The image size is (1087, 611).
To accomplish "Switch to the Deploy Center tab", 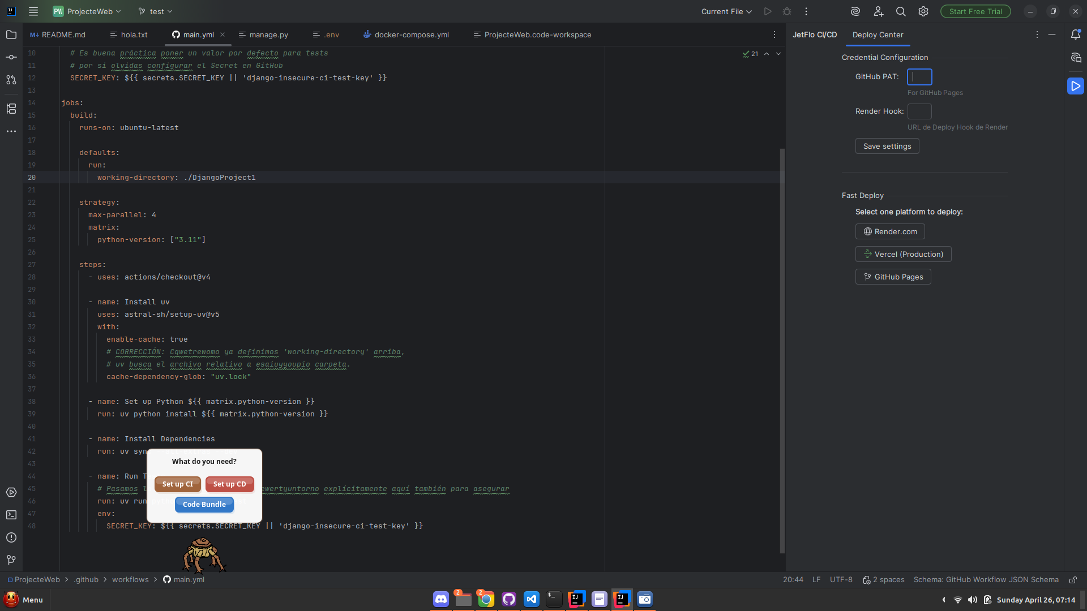I will tap(878, 35).
